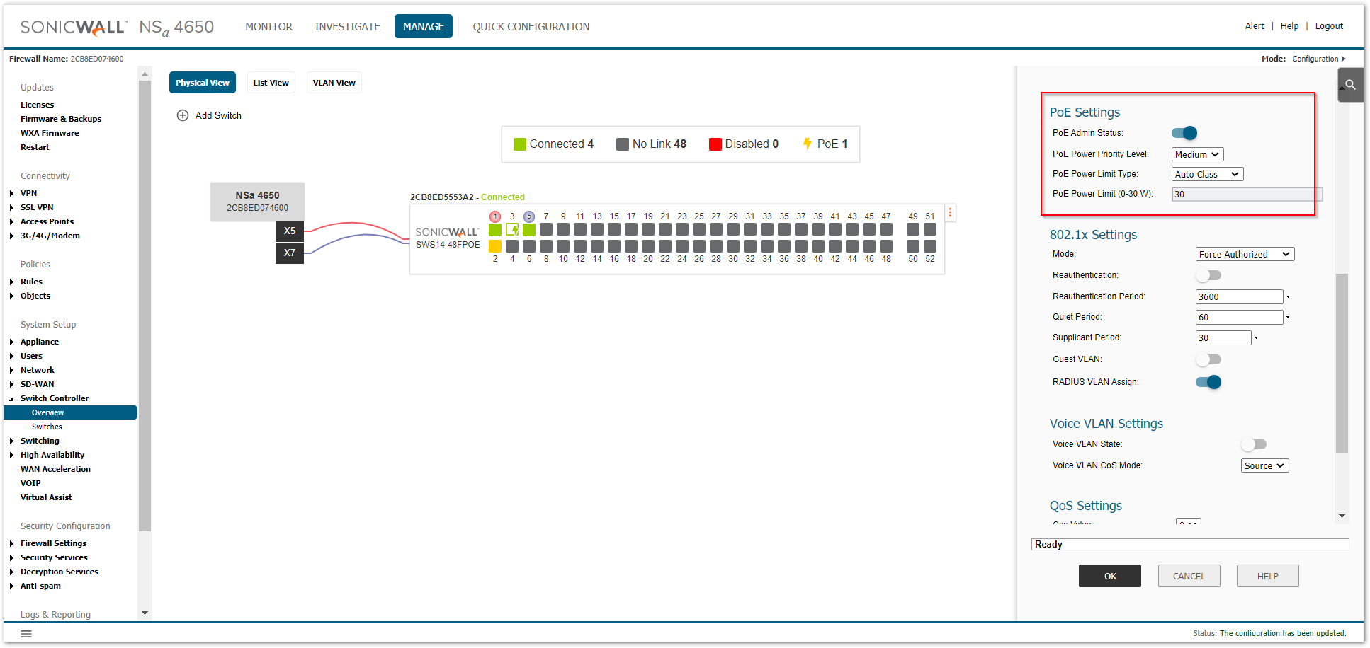Open Voice VLAN CoS Mode dropdown
Viewport: 1370px width, 648px height.
[1265, 465]
